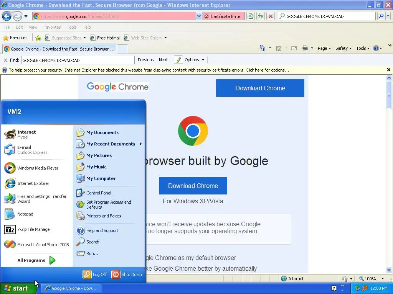This screenshot has height=294, width=393.
Task: Open the Edit menu
Action: coord(19,27)
